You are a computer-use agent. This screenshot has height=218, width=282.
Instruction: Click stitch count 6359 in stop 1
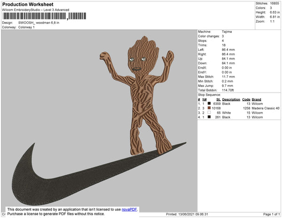[x=217, y=104]
